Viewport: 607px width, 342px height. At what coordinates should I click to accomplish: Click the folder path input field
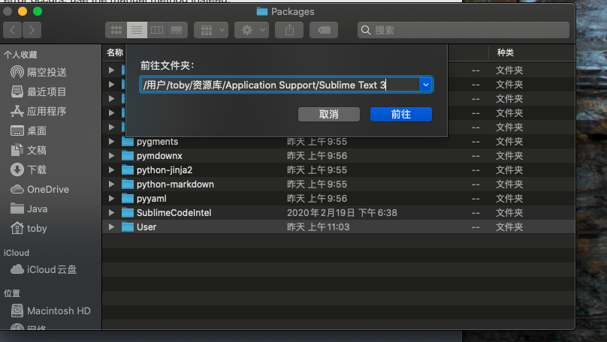click(x=279, y=85)
